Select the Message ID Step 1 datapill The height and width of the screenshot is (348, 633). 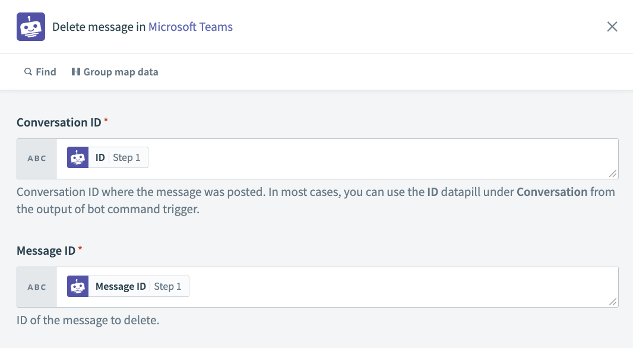coord(127,286)
